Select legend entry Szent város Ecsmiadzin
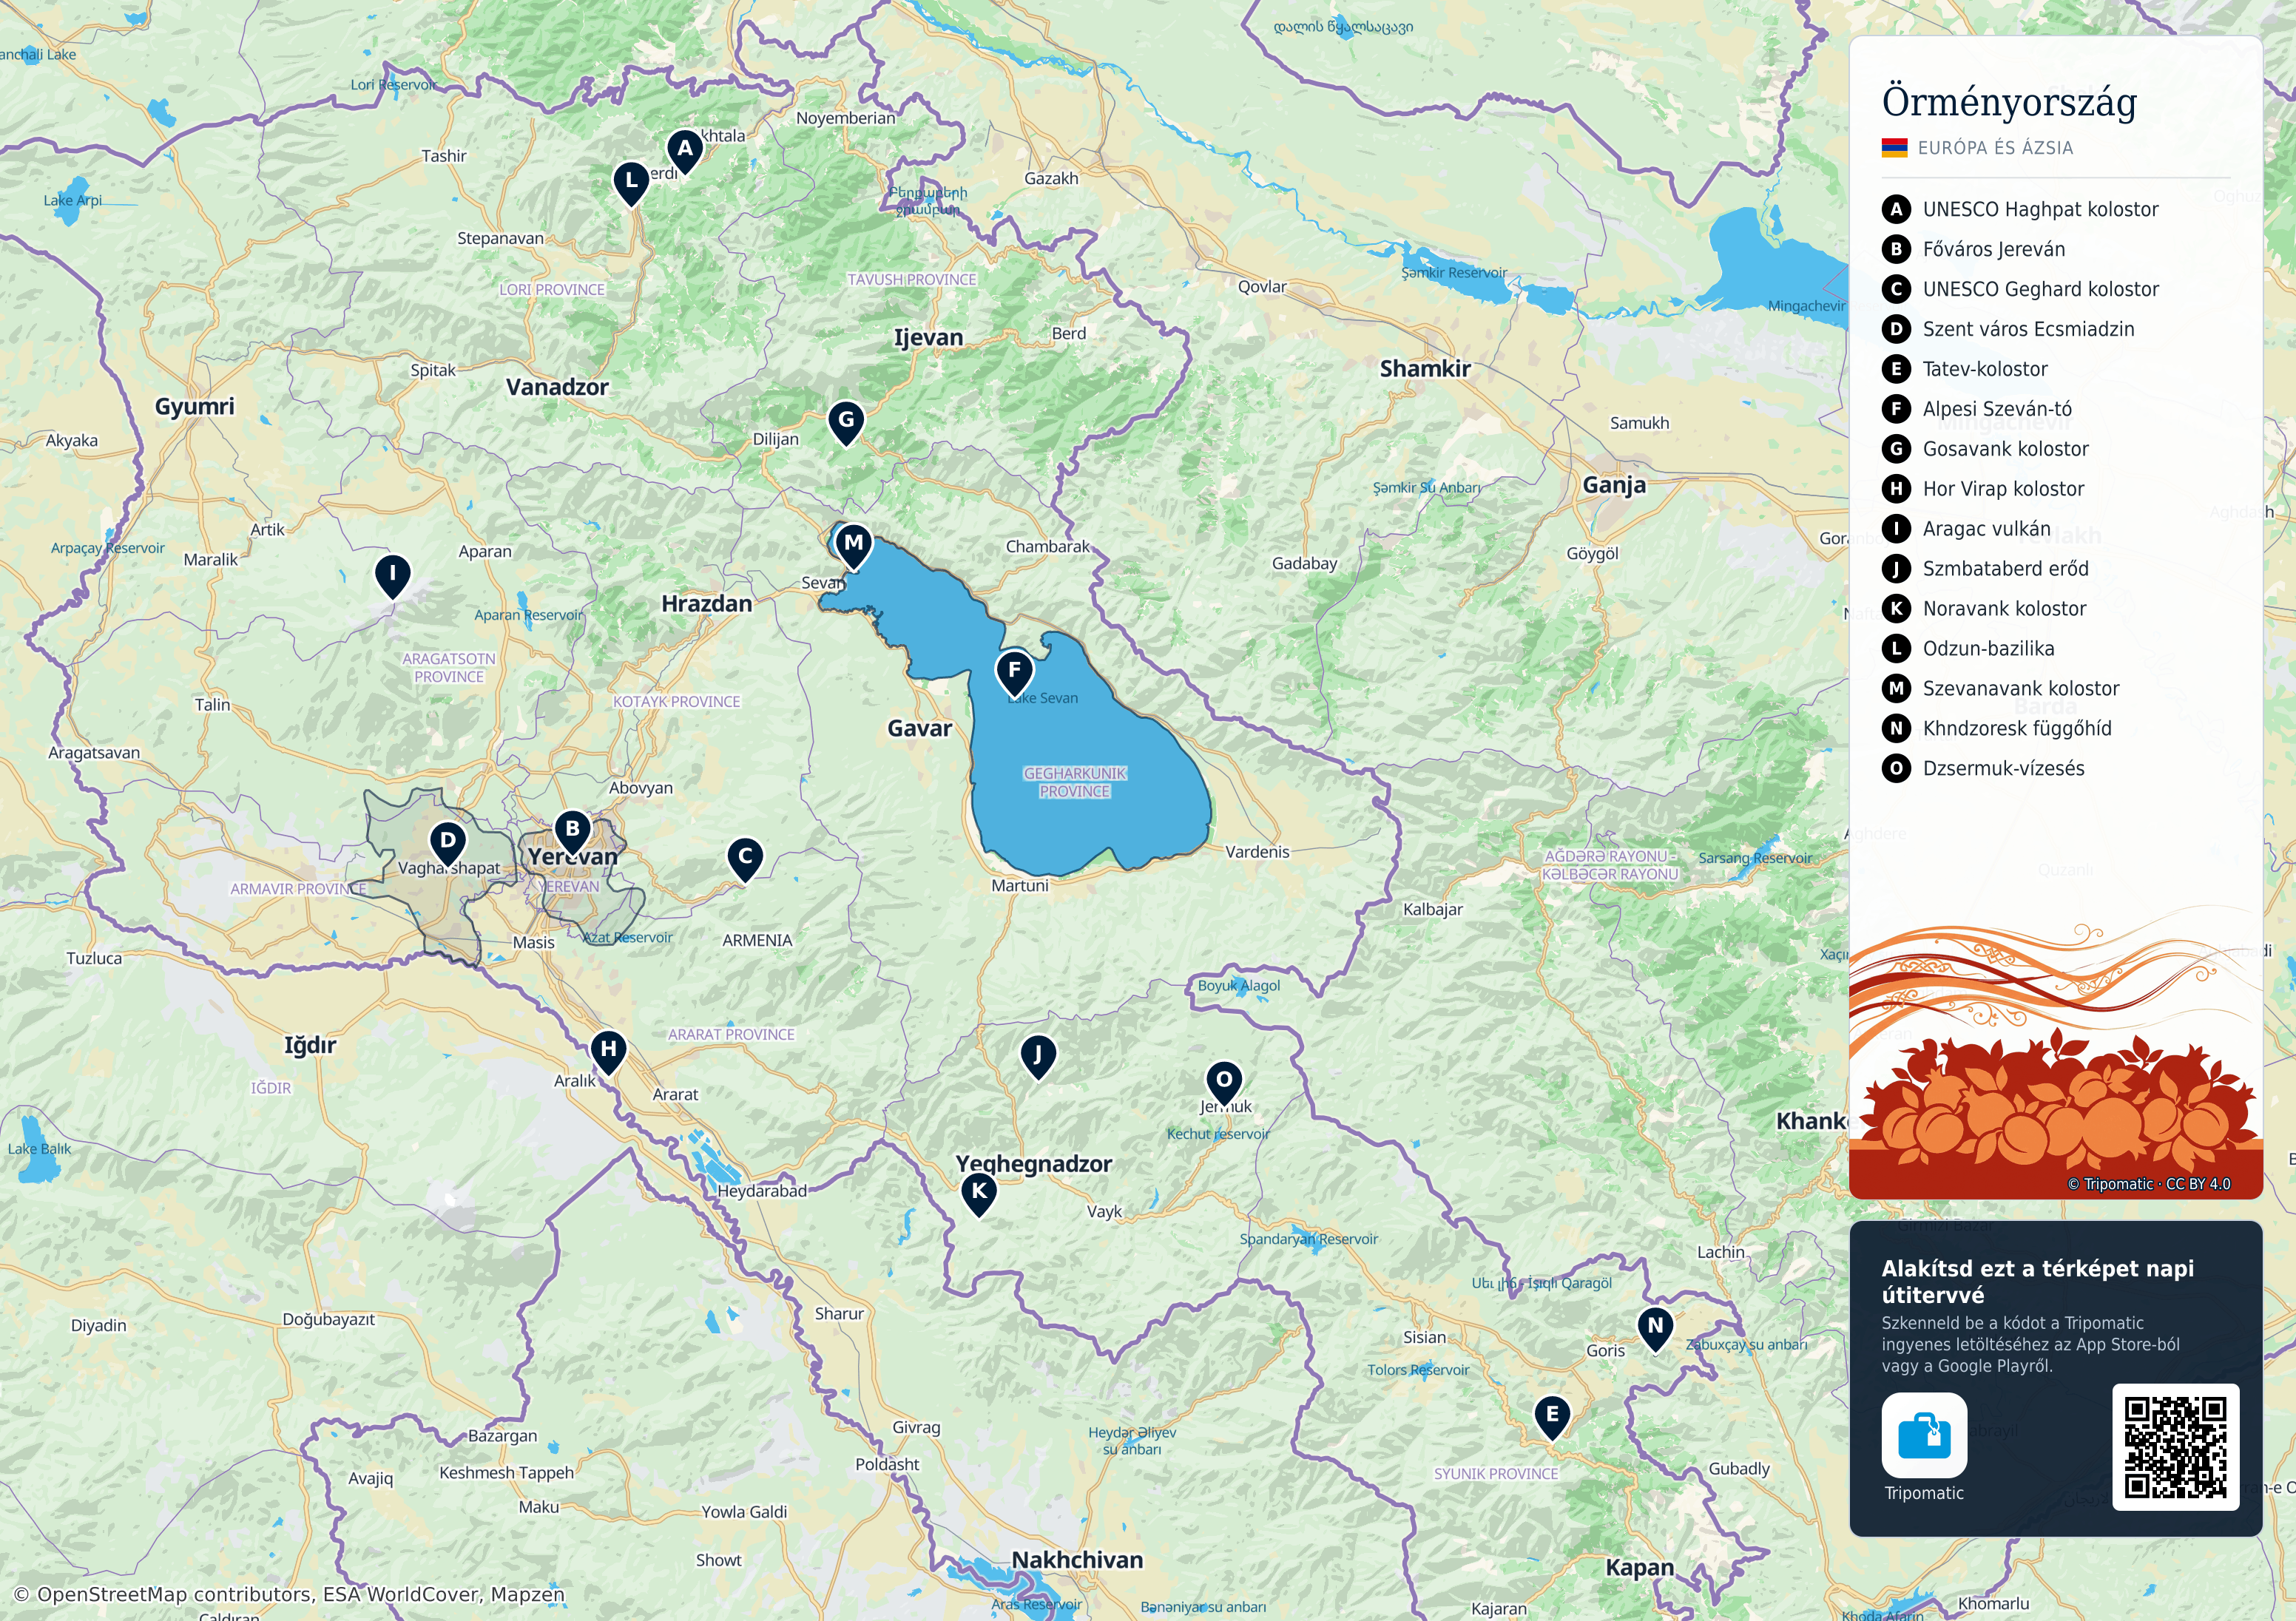Viewport: 2296px width, 1621px height. 2008,329
